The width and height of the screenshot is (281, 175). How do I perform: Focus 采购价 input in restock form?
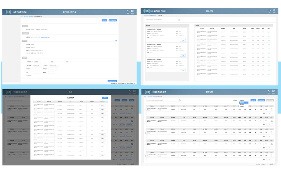click(37, 69)
